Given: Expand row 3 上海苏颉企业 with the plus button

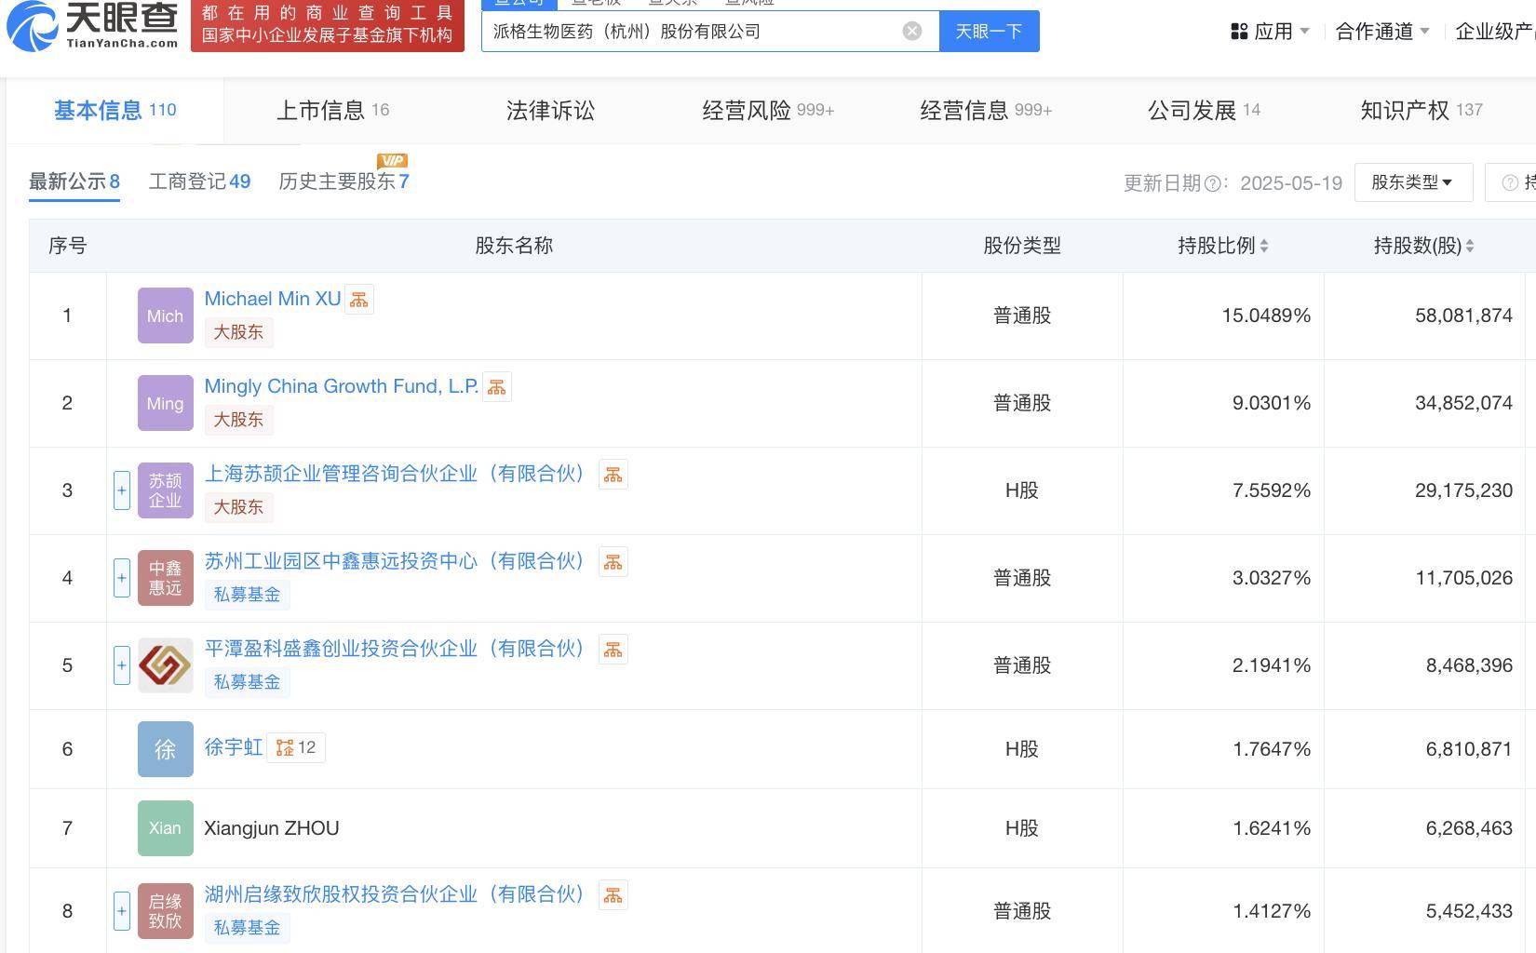Looking at the screenshot, I should click(x=121, y=490).
